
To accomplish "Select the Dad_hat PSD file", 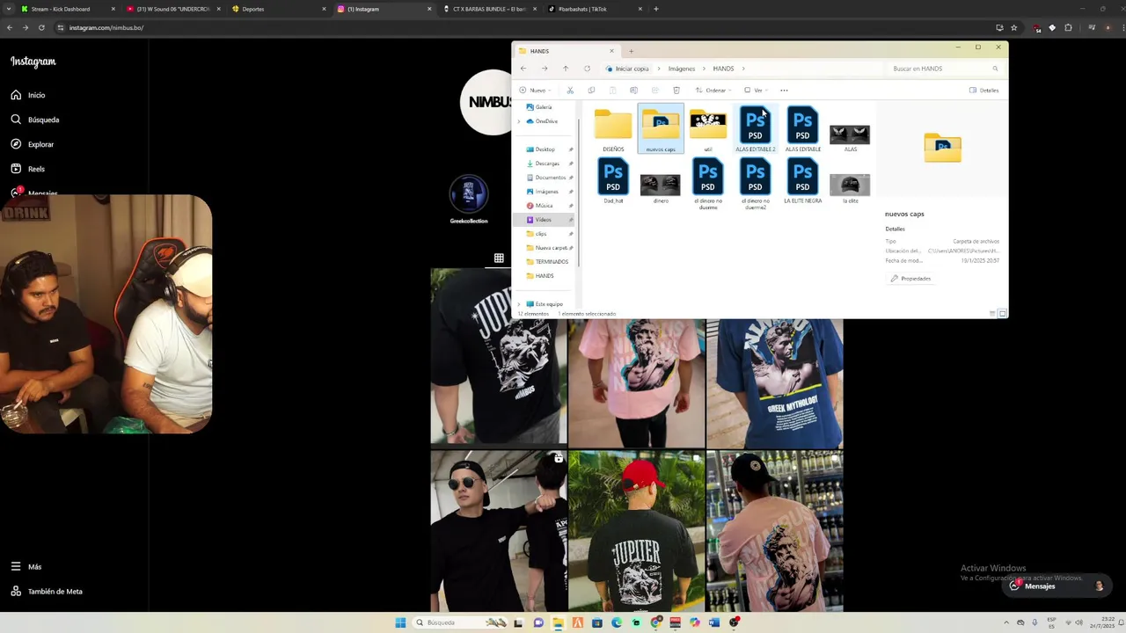I will click(613, 180).
